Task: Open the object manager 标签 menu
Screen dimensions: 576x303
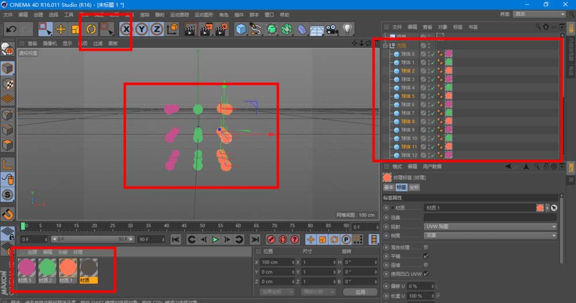Action: 458,27
